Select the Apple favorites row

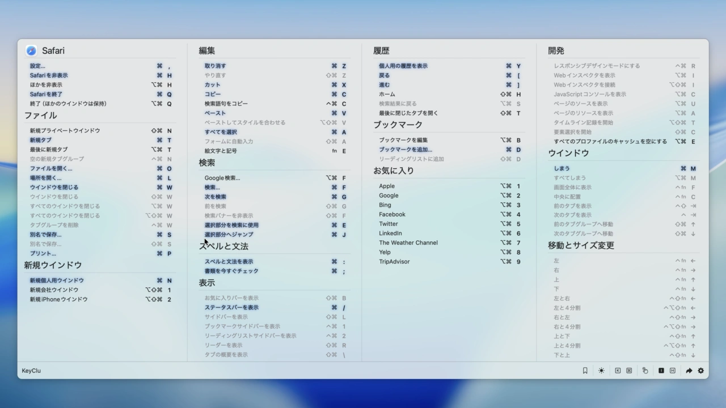pyautogui.click(x=450, y=186)
